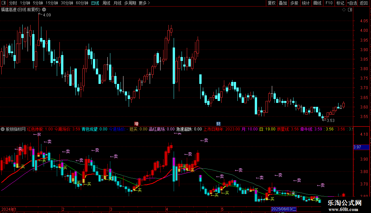Switch to 日线 daily chart
This screenshot has width=371, height=213.
pyautogui.click(x=95, y=3)
